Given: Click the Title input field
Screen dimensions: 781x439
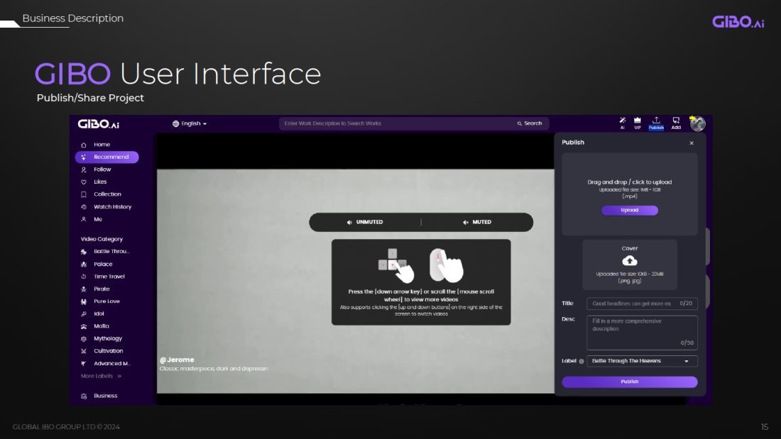Looking at the screenshot, I should point(642,303).
